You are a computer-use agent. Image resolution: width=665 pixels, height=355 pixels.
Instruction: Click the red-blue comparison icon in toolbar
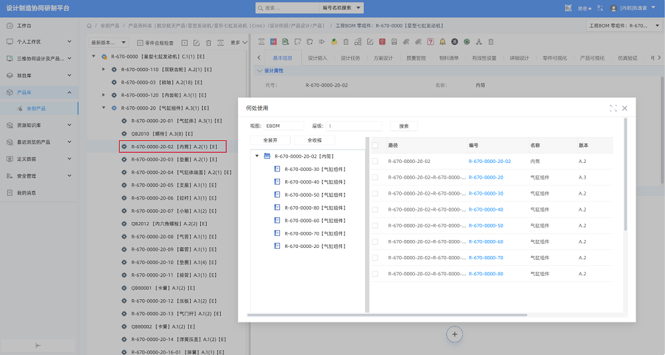(x=273, y=42)
